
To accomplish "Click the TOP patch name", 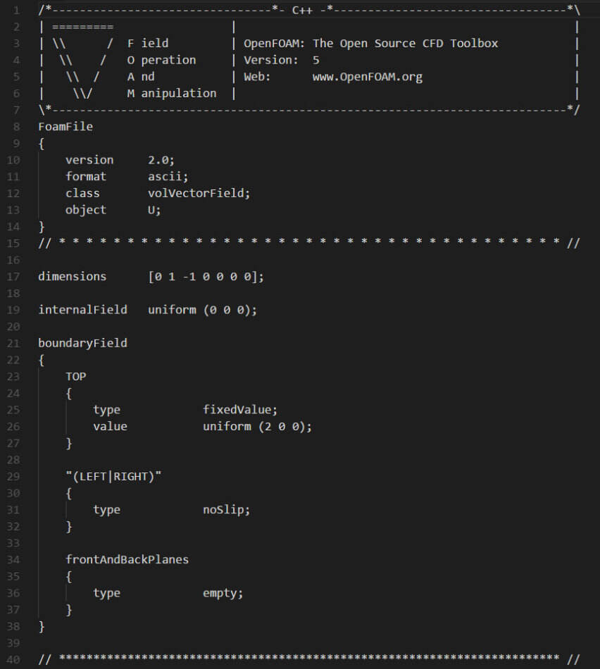I will (75, 376).
